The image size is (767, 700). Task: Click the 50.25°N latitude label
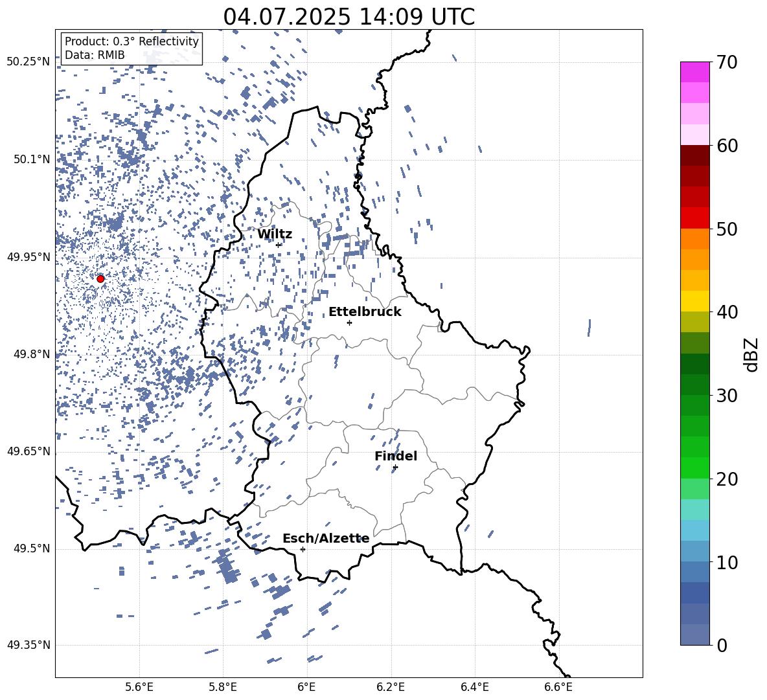[29, 62]
